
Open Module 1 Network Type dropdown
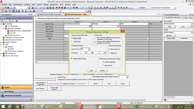[x=91, y=24]
